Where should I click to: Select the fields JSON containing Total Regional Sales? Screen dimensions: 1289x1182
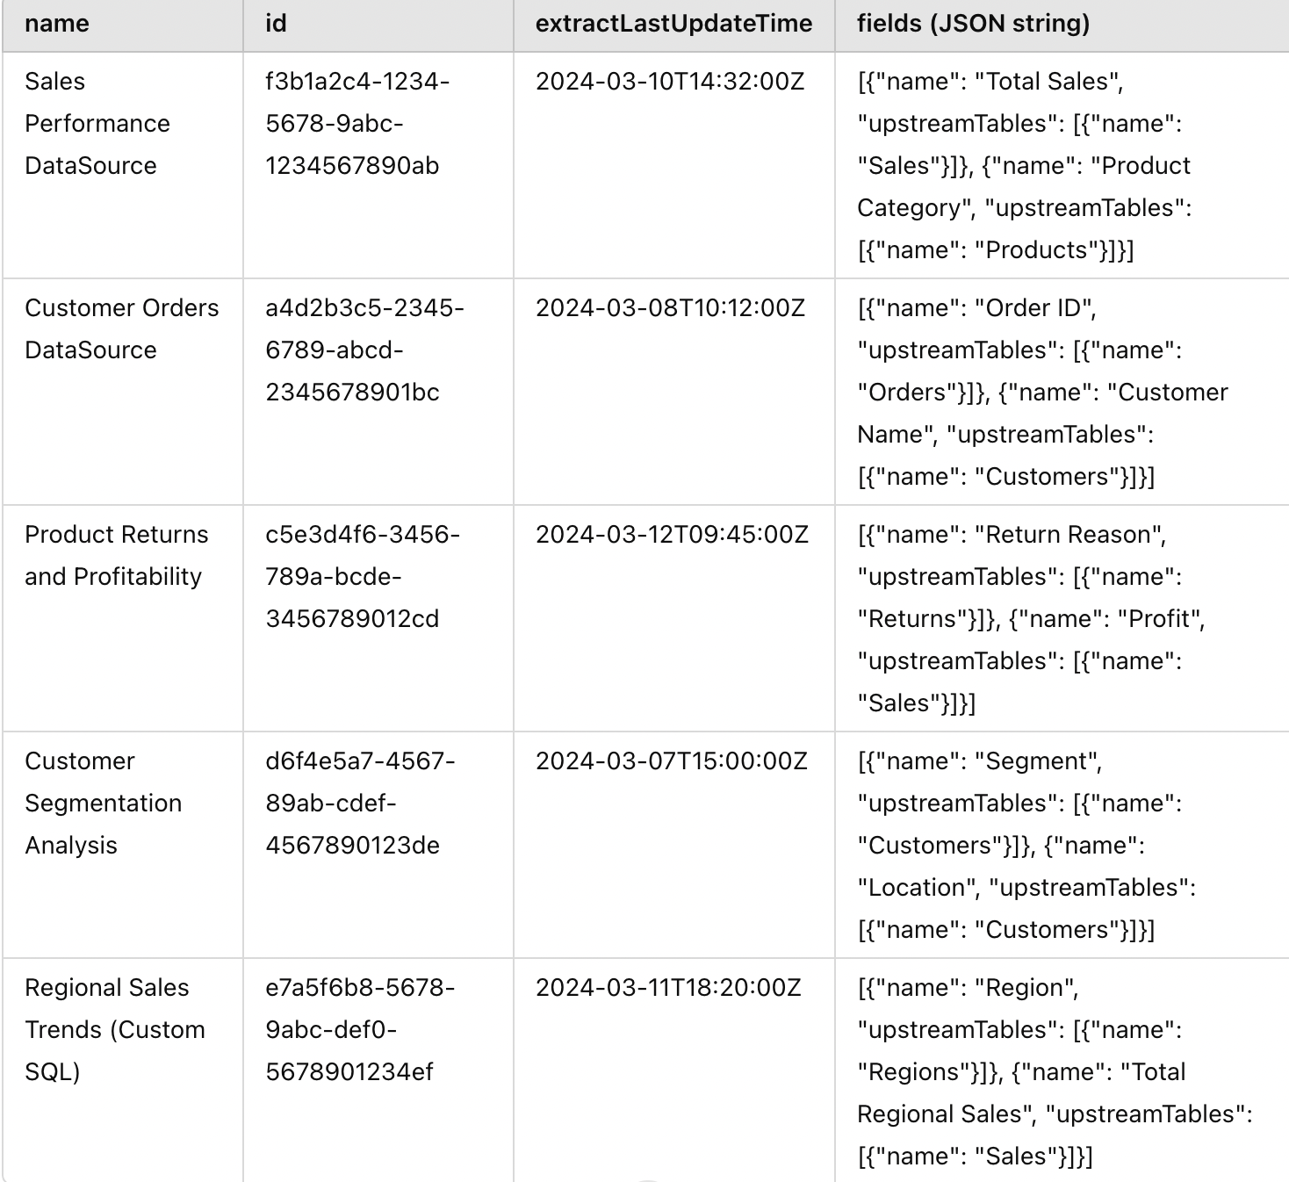tap(1054, 1072)
